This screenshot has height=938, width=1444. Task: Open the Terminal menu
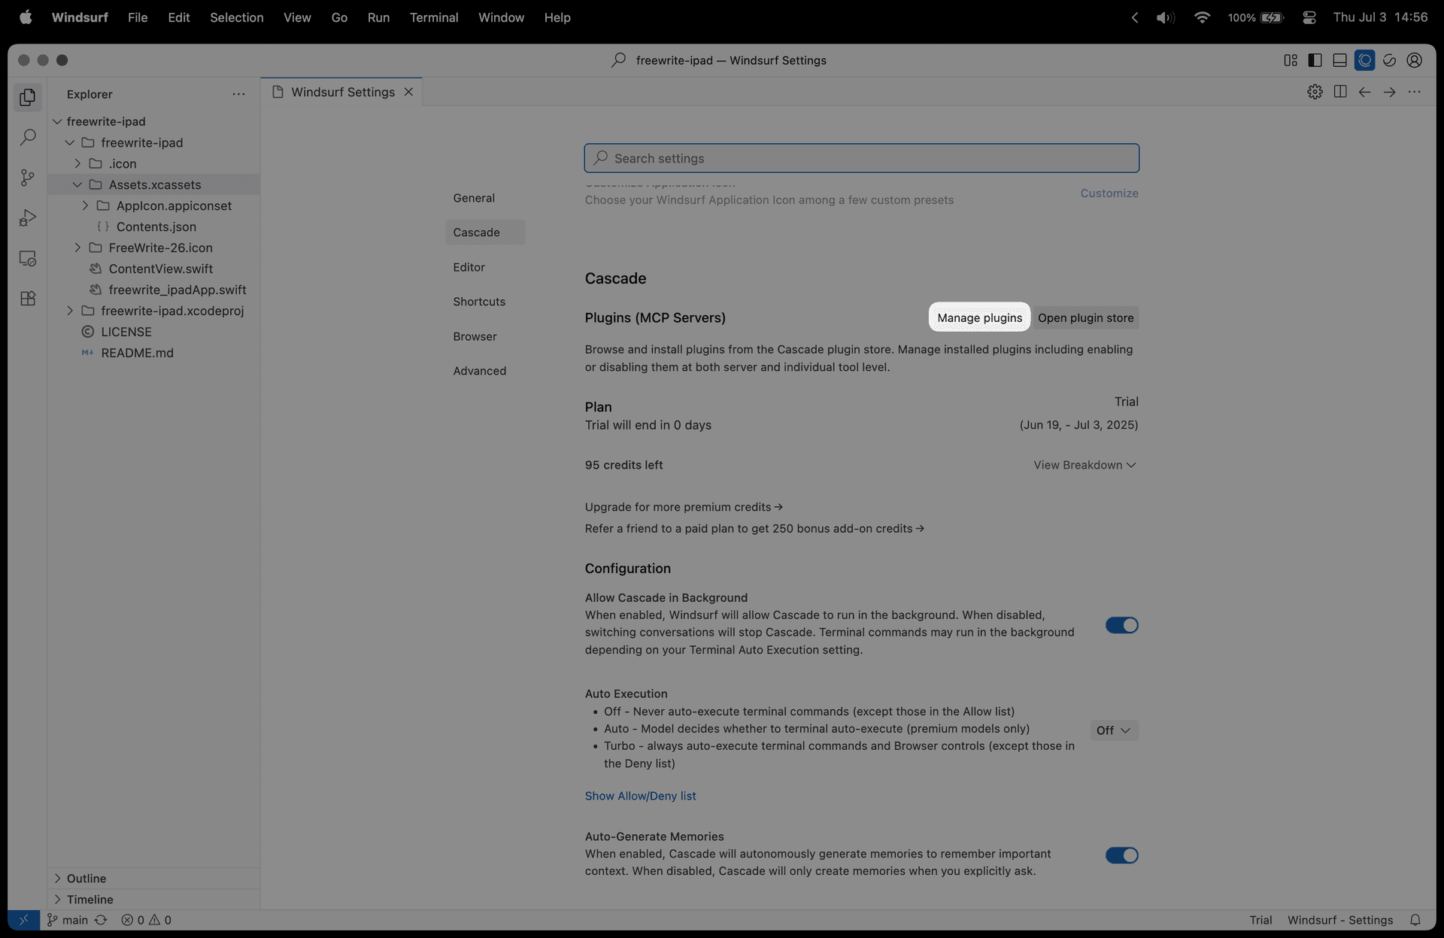point(434,17)
